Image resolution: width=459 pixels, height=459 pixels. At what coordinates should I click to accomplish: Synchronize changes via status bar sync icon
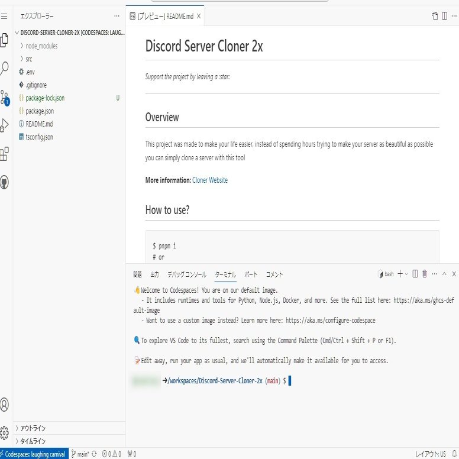(x=94, y=454)
